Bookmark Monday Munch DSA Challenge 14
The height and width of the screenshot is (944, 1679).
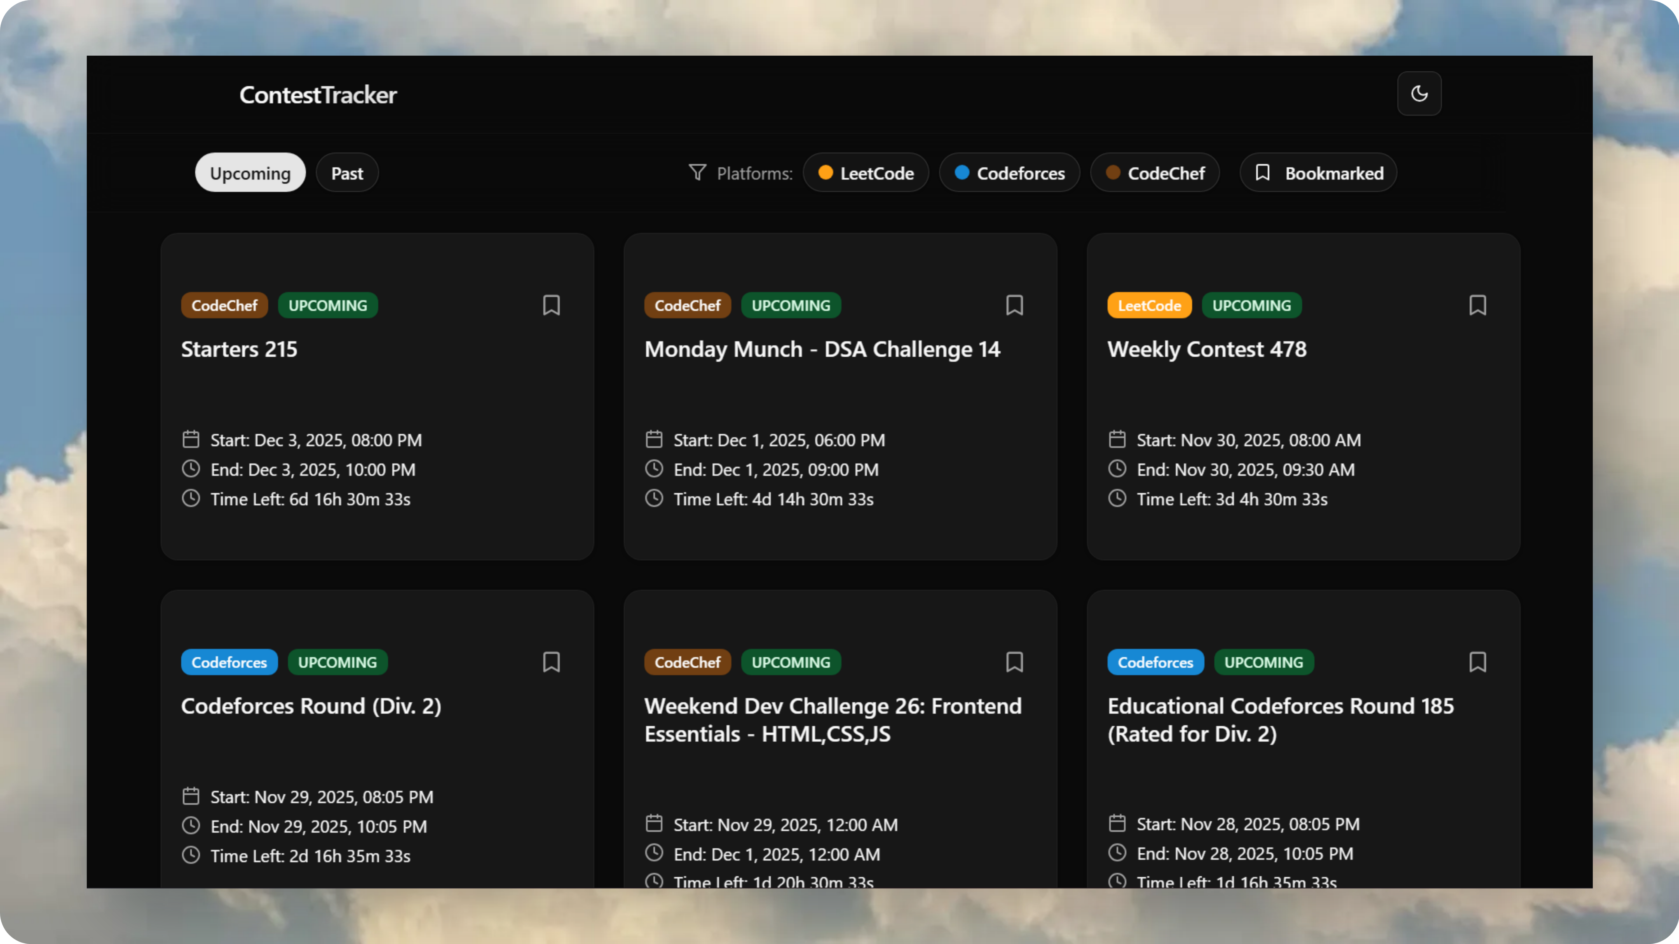(x=1014, y=305)
